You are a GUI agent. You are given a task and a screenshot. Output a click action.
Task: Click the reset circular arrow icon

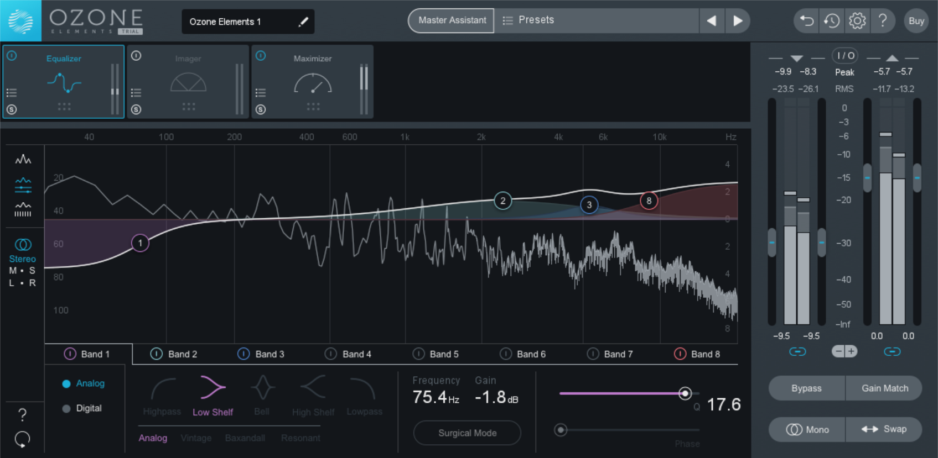(x=22, y=440)
